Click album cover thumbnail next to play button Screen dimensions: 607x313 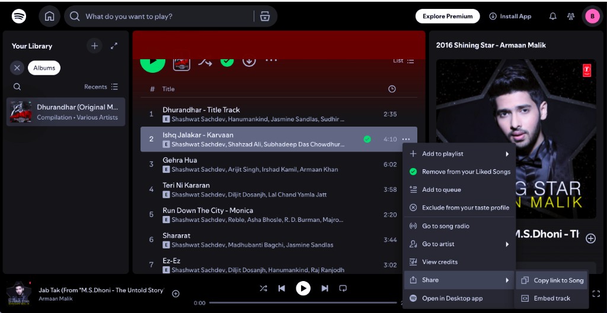click(181, 64)
